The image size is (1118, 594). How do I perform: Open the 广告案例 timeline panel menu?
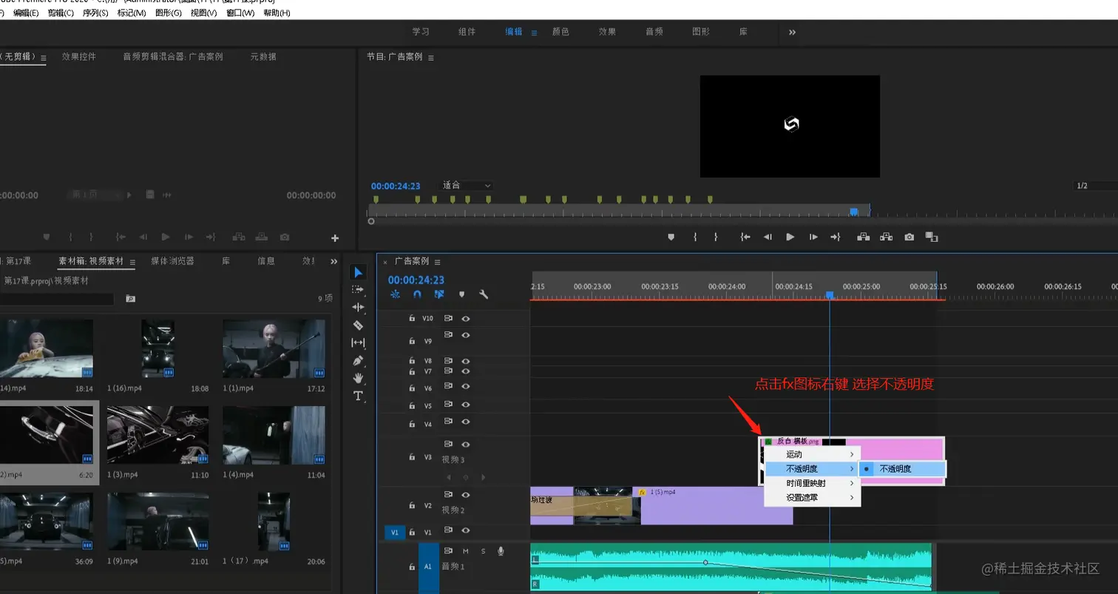click(437, 262)
